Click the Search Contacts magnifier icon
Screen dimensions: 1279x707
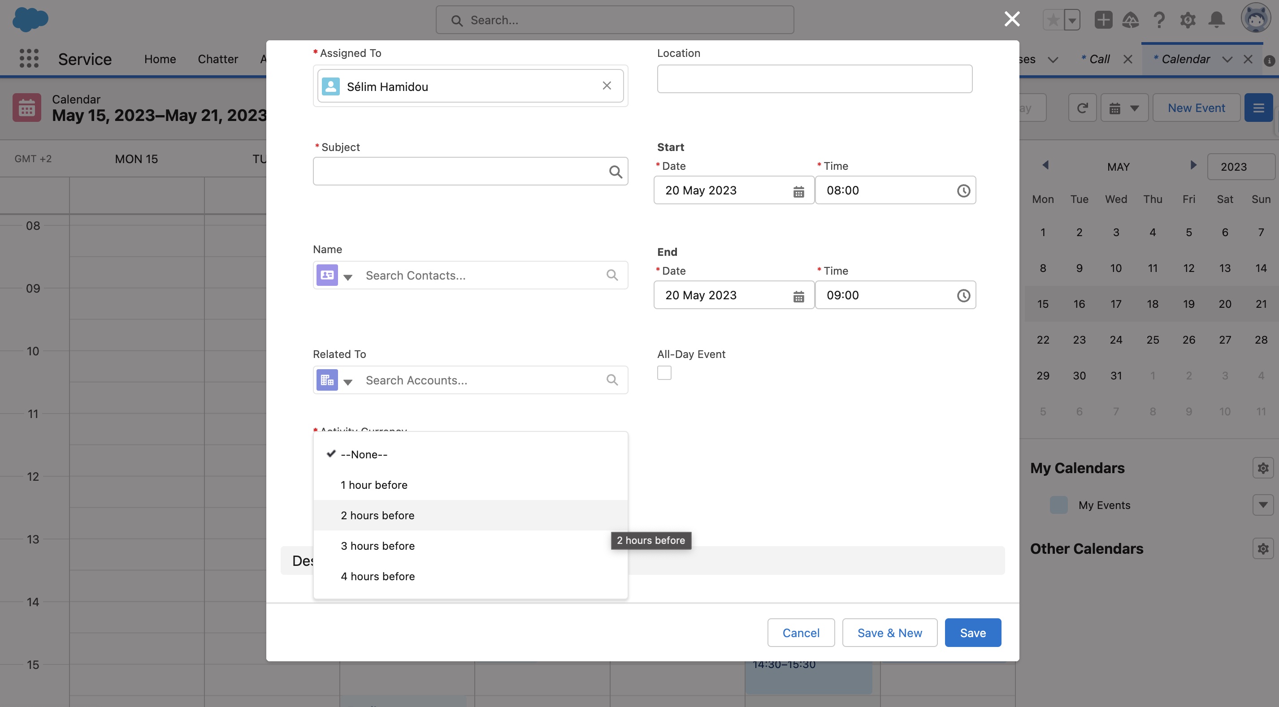click(x=612, y=275)
